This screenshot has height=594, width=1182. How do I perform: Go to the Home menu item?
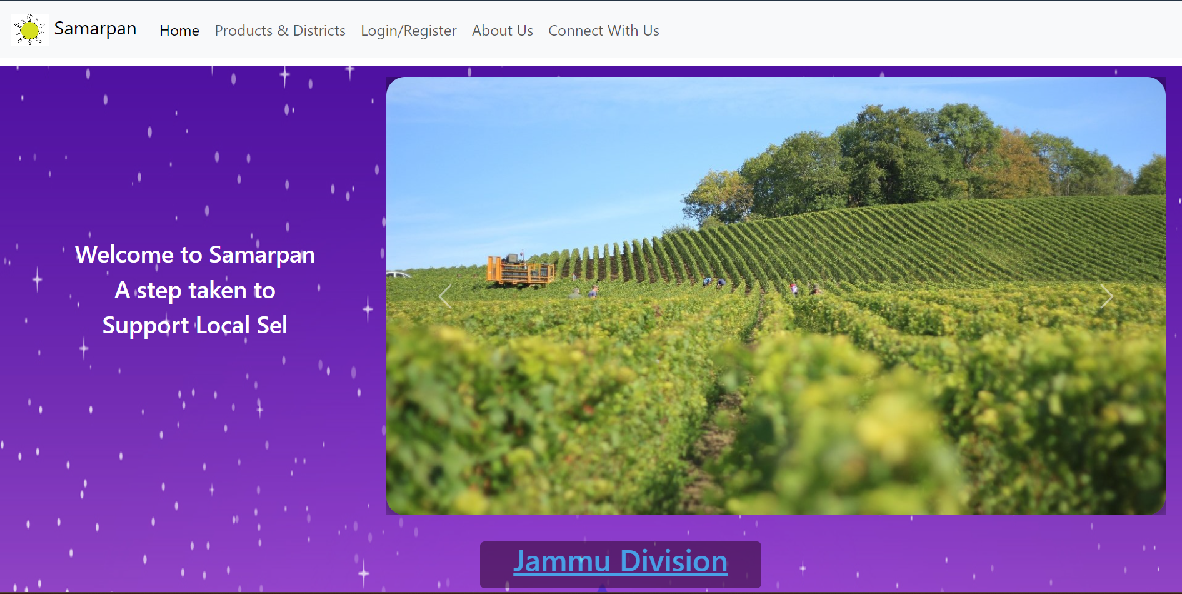click(x=179, y=31)
